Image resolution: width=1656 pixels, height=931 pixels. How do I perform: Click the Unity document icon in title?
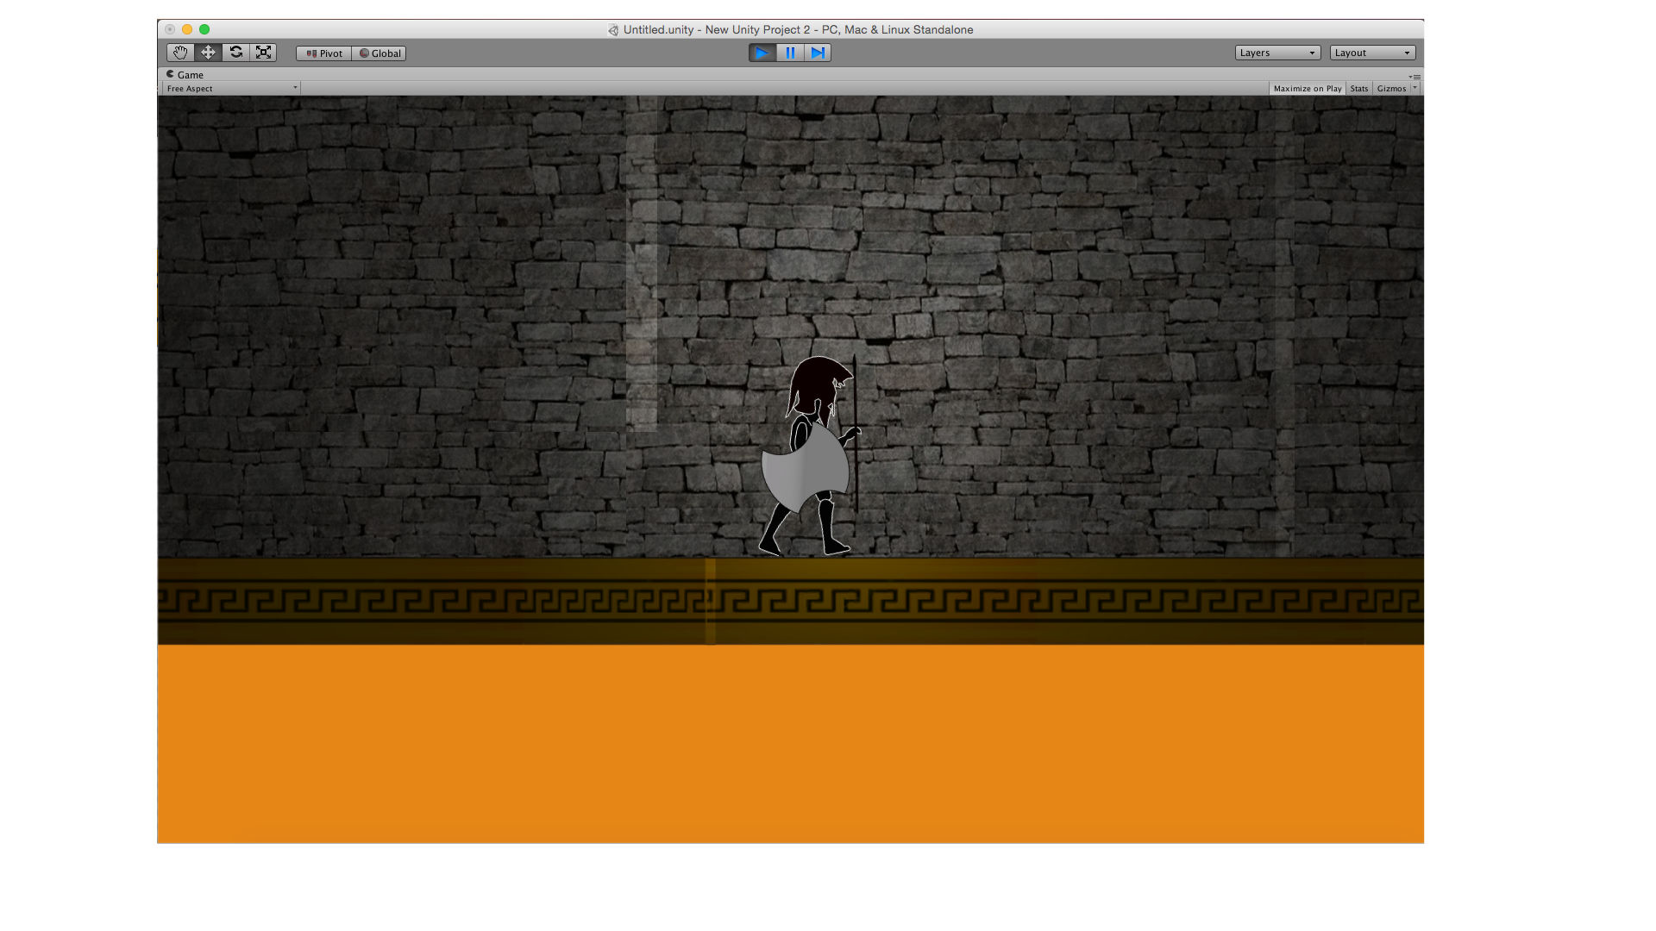click(x=613, y=30)
